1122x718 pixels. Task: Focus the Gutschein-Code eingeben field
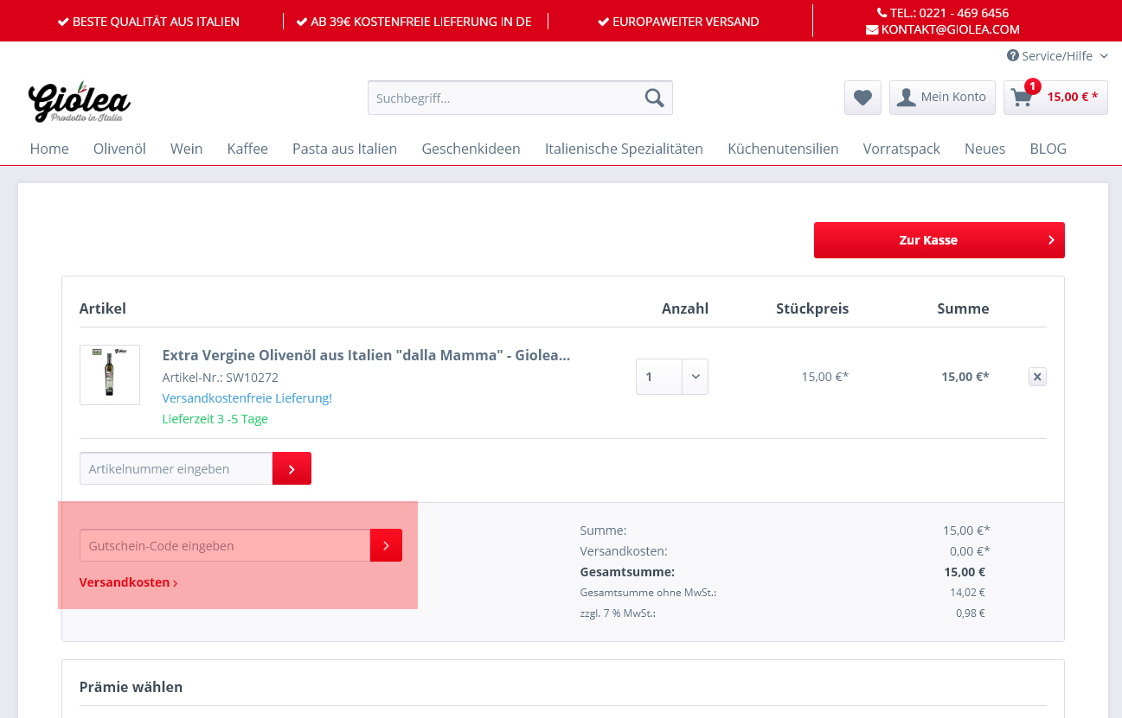click(x=225, y=545)
